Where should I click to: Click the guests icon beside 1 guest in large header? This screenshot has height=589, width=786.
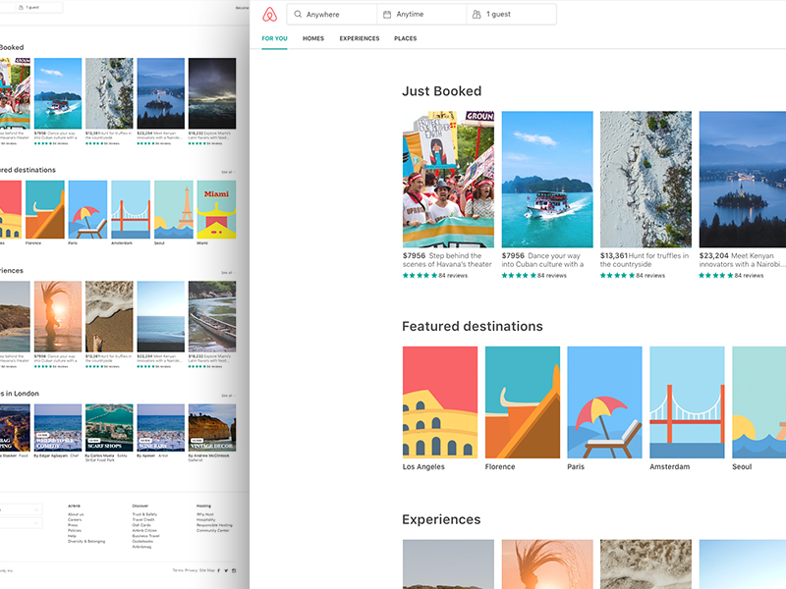[477, 15]
